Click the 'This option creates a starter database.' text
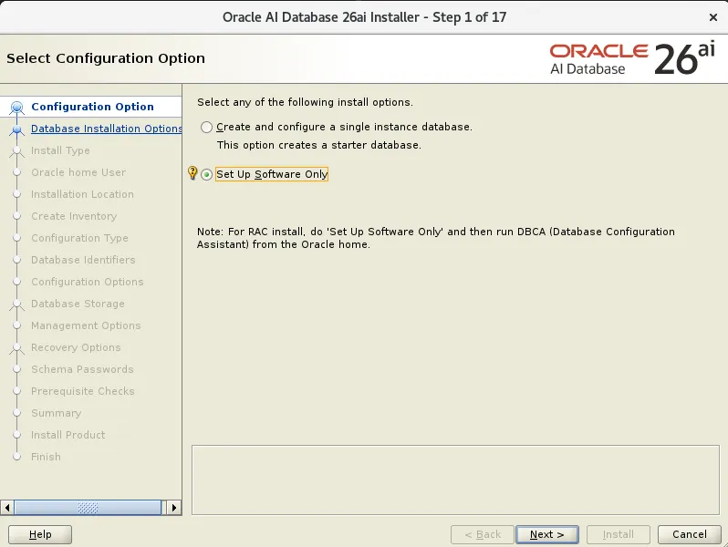The height and width of the screenshot is (547, 728). (319, 145)
